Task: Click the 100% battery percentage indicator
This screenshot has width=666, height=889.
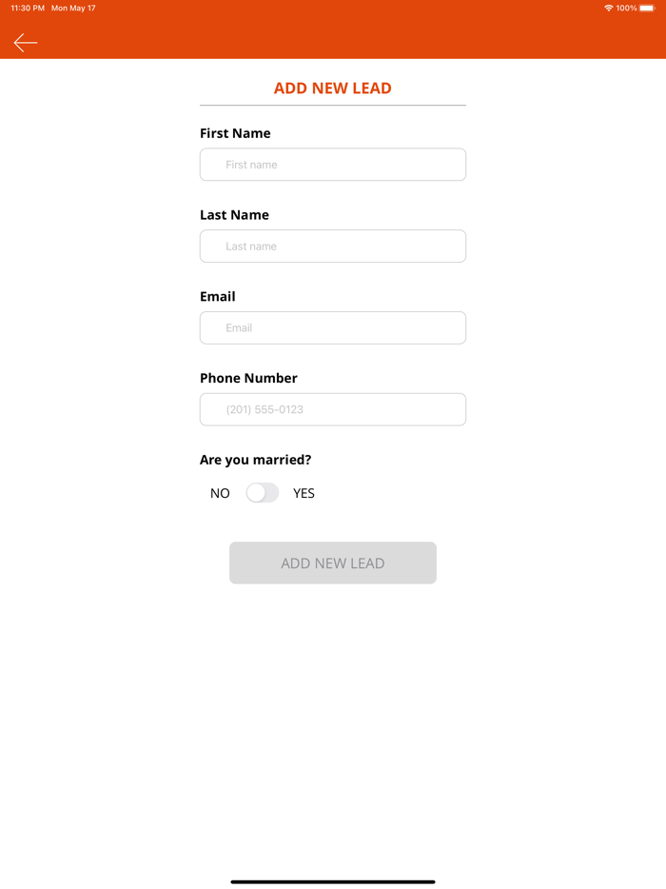Action: tap(629, 8)
